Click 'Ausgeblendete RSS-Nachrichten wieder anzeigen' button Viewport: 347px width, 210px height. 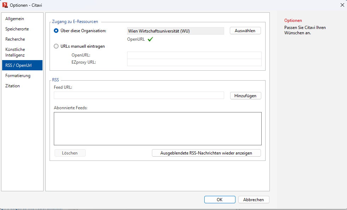pyautogui.click(x=206, y=153)
